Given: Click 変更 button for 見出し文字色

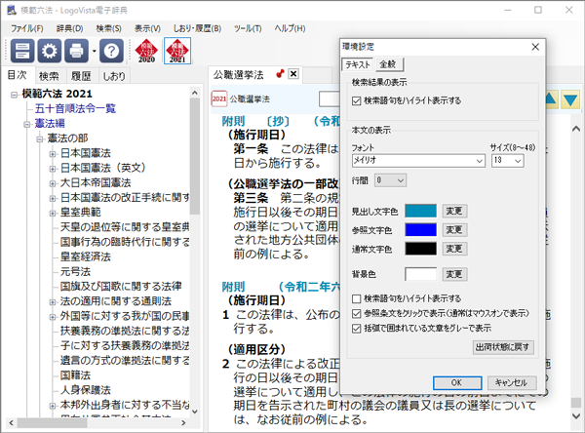Looking at the screenshot, I should pyautogui.click(x=454, y=211).
